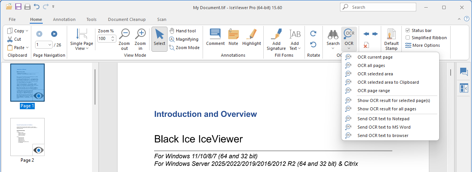Viewport: 472px width, 172px height.
Task: Rotate page counterclockwise
Action: (x=313, y=45)
